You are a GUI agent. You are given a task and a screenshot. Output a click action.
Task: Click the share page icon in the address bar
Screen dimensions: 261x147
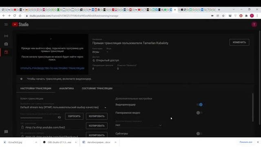[218, 16]
